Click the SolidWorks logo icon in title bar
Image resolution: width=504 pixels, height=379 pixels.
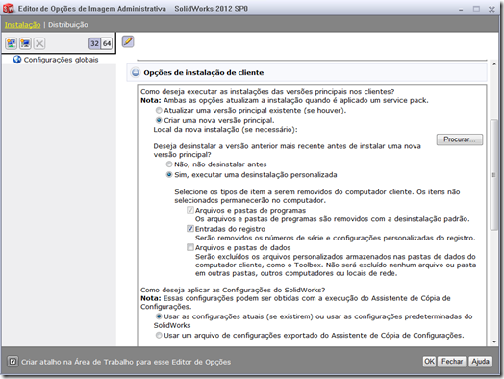(9, 9)
